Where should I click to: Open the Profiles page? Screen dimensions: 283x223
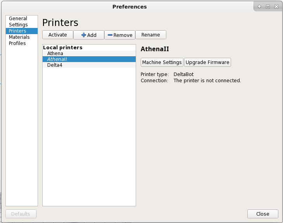tap(17, 43)
